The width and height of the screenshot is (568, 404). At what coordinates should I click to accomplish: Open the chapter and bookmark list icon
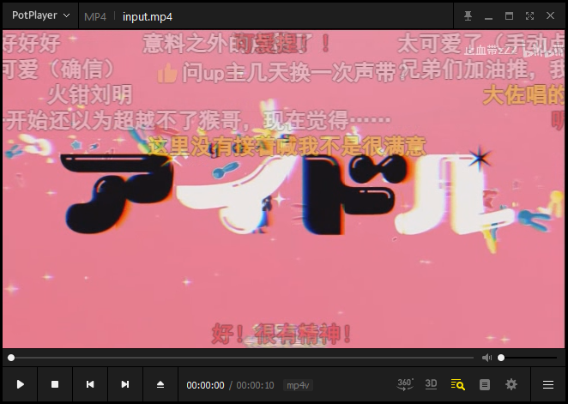tap(484, 384)
